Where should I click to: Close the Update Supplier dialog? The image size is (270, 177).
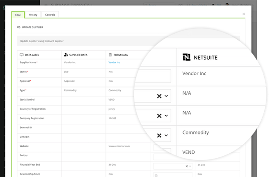[244, 14]
